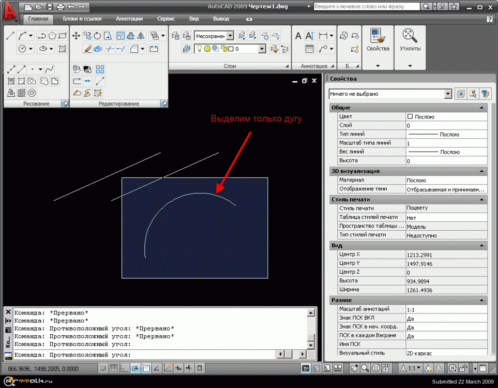Choose the Polygon drawing tool

[52, 36]
